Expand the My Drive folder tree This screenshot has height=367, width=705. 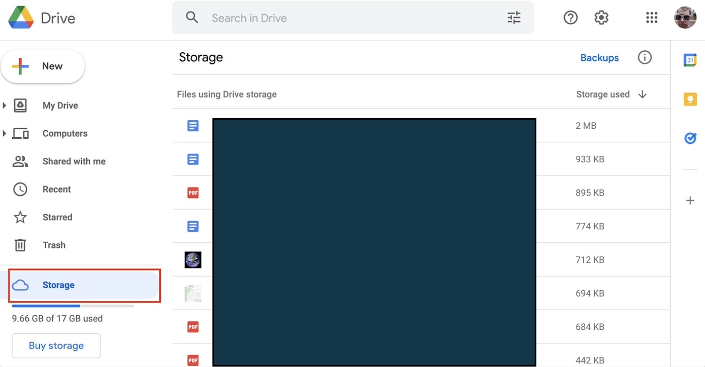[x=5, y=106]
